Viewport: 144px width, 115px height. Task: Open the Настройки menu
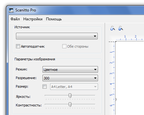(x=33, y=19)
